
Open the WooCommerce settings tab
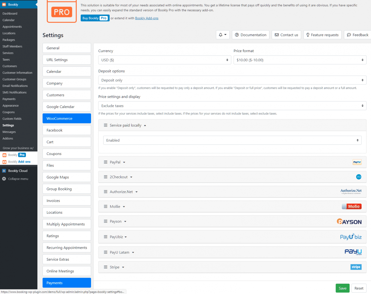(x=67, y=118)
